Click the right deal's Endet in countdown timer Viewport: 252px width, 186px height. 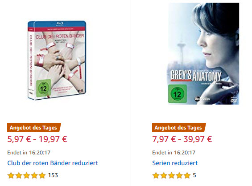coord(174,153)
